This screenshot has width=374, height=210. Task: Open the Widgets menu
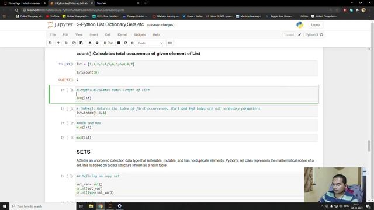[x=140, y=35]
